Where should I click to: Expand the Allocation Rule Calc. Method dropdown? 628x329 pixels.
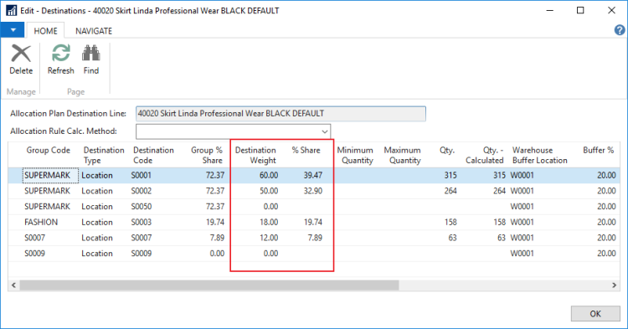325,131
